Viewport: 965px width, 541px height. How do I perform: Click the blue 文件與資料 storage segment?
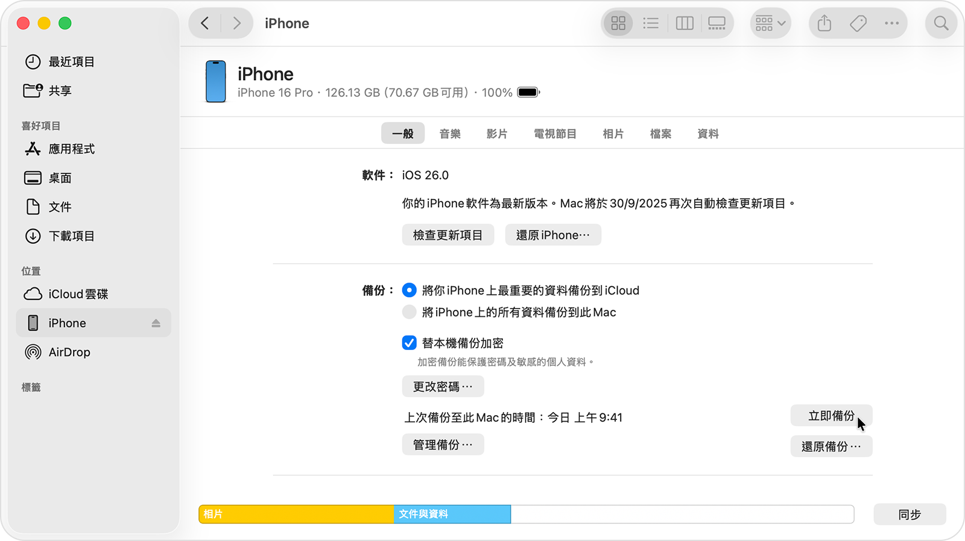pos(452,514)
